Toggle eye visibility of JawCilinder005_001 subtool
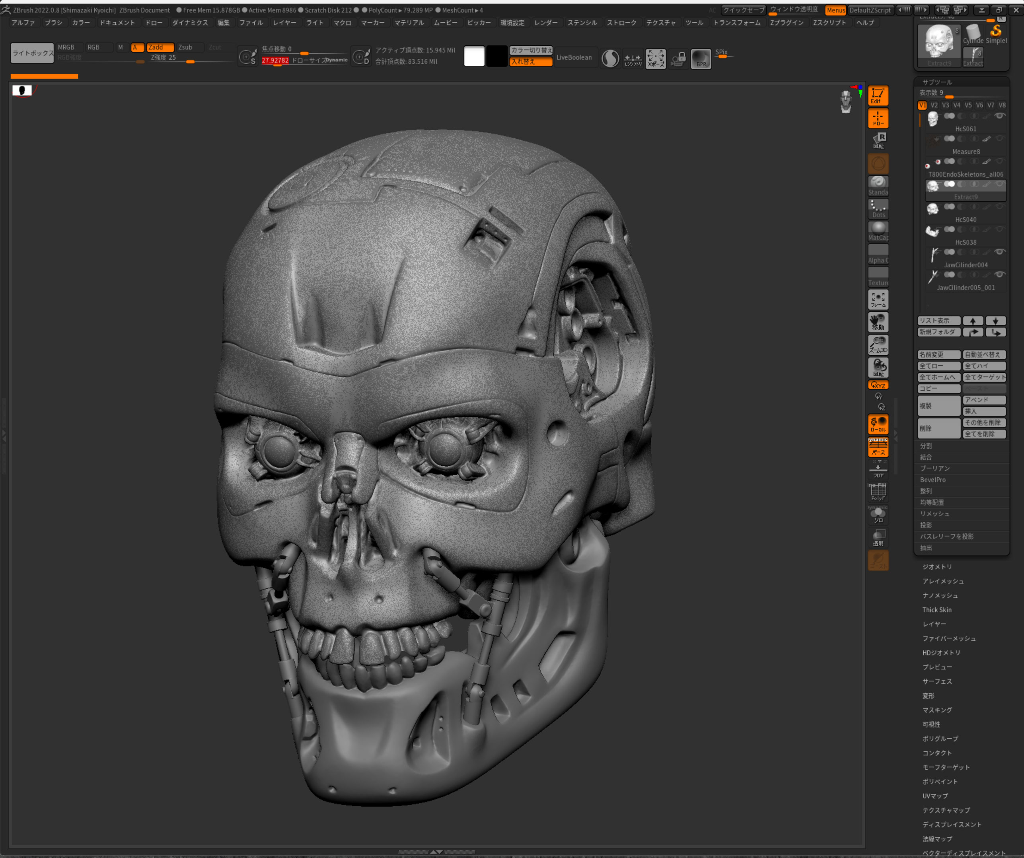This screenshot has width=1024, height=858. [x=1000, y=274]
